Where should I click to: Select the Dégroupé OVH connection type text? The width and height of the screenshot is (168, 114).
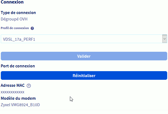[x=14, y=19]
